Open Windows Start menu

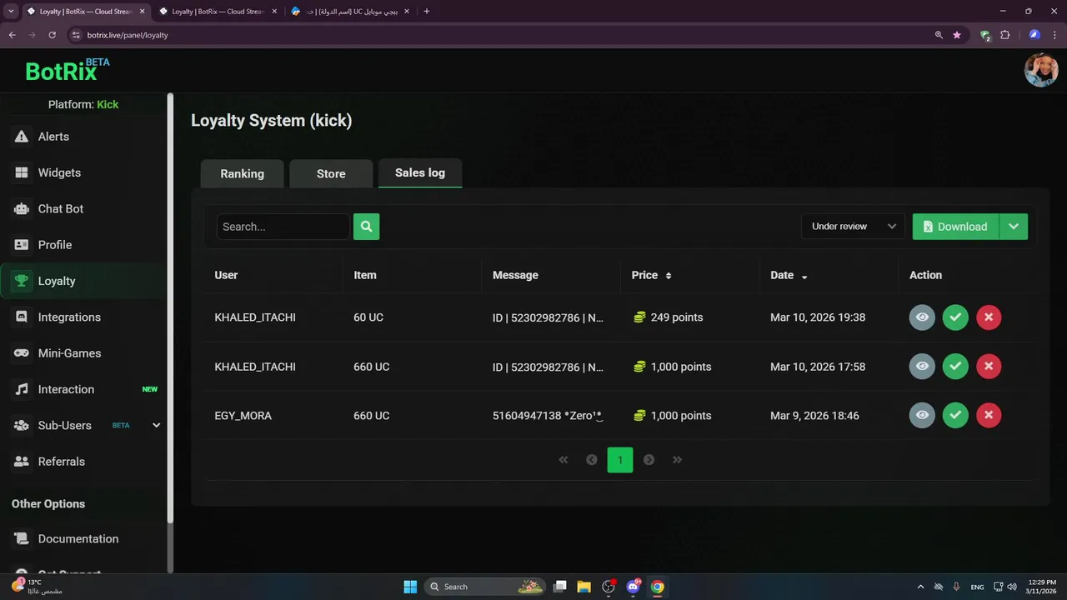tap(410, 587)
